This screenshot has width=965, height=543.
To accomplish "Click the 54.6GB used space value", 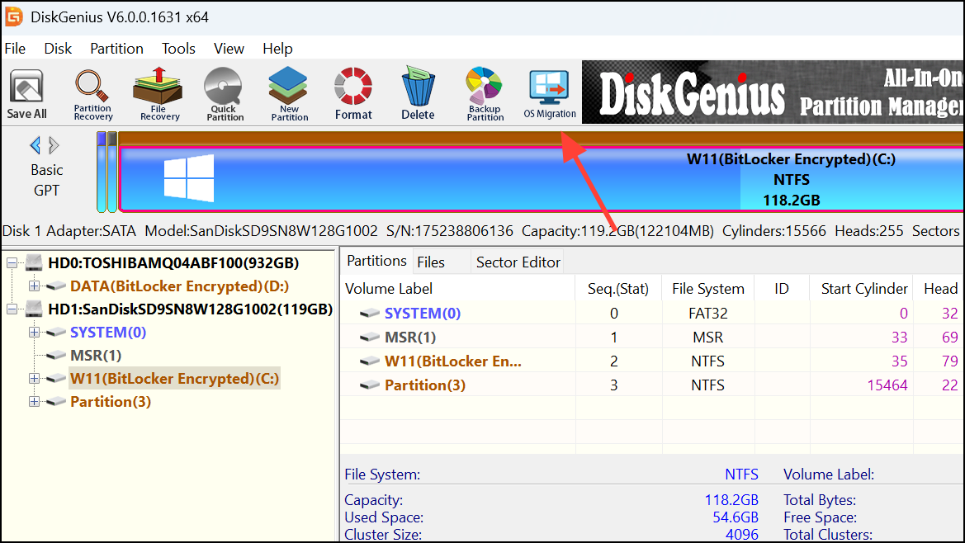I will click(736, 517).
